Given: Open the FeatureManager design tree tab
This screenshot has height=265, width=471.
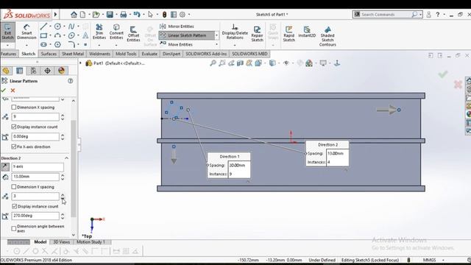Looking at the screenshot, I should tap(6, 71).
